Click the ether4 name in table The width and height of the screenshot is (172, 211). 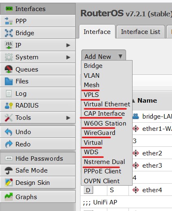[152, 190]
